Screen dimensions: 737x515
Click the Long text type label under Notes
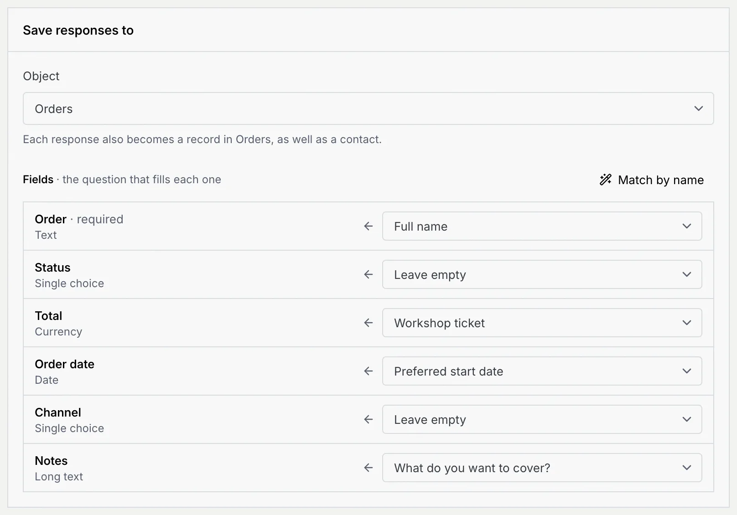tap(59, 477)
